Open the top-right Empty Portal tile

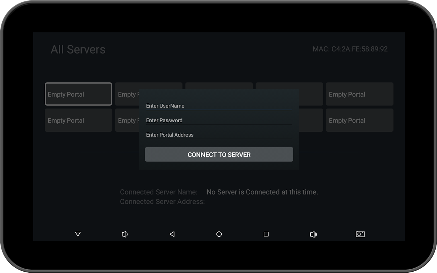(x=359, y=94)
